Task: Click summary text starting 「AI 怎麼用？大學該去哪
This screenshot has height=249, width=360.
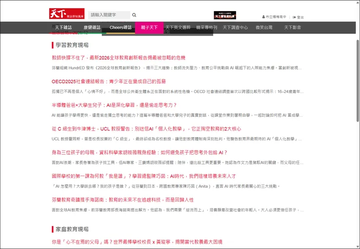Action: pos(166,186)
